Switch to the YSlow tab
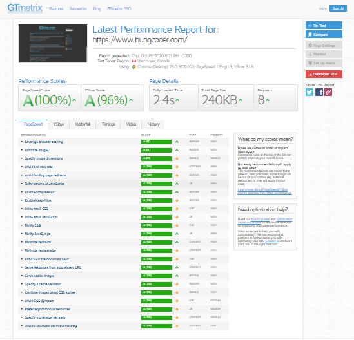 pos(59,124)
